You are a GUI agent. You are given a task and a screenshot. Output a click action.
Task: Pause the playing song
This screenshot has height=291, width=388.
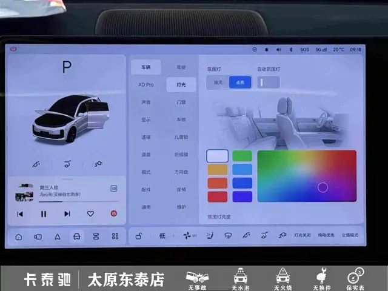(x=44, y=214)
